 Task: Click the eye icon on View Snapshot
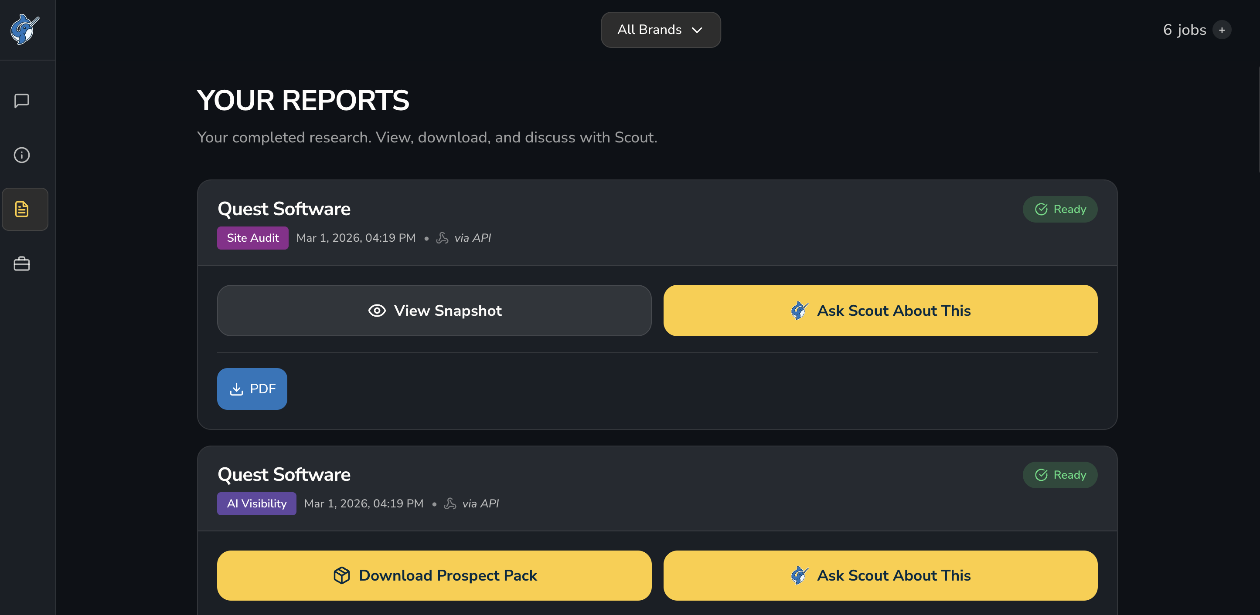click(377, 311)
